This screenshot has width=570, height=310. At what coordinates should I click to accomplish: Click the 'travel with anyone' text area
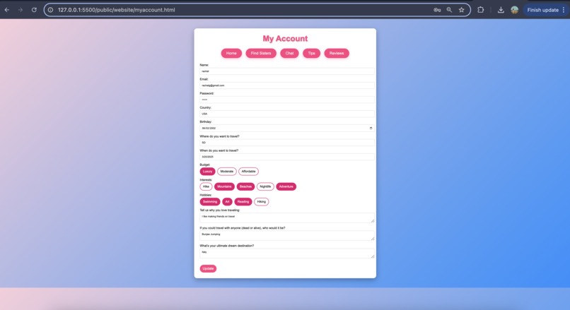(287, 236)
